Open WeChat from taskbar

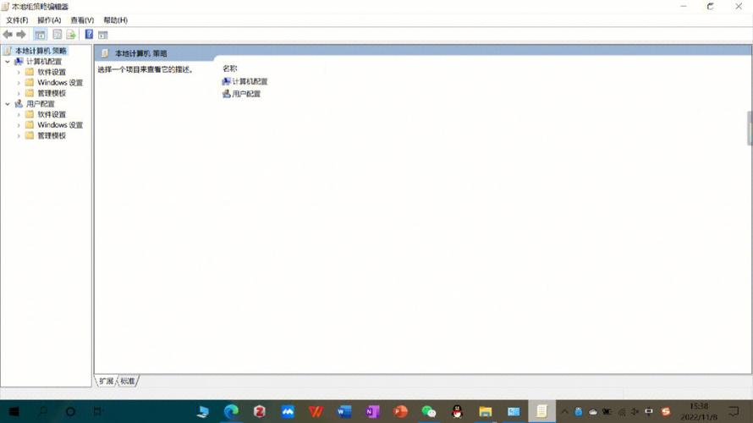[x=428, y=411]
